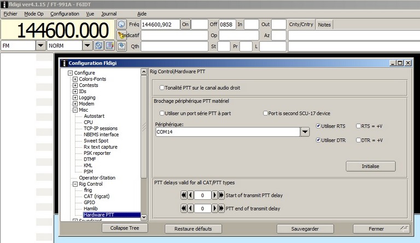Image resolution: width=420 pixels, height=243 pixels.
Task: Click the Sauvegarder button
Action: coord(305,229)
